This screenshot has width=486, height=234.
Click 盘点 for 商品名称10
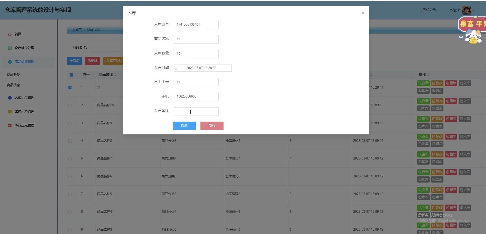point(437,109)
